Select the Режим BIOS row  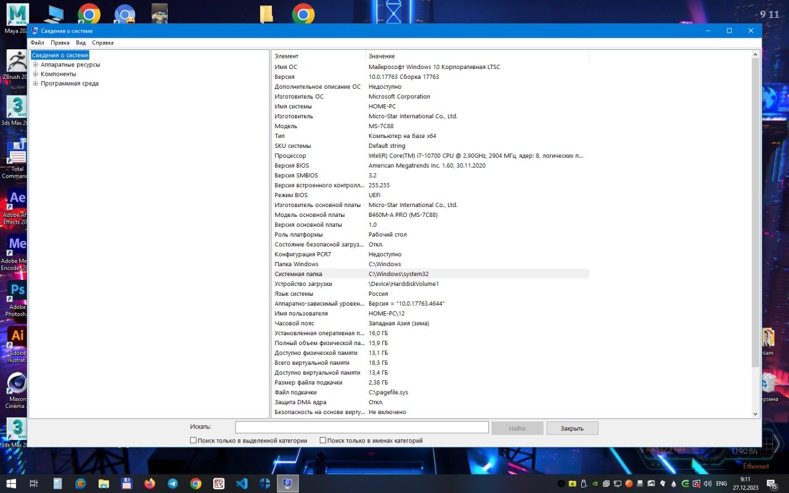tap(430, 195)
